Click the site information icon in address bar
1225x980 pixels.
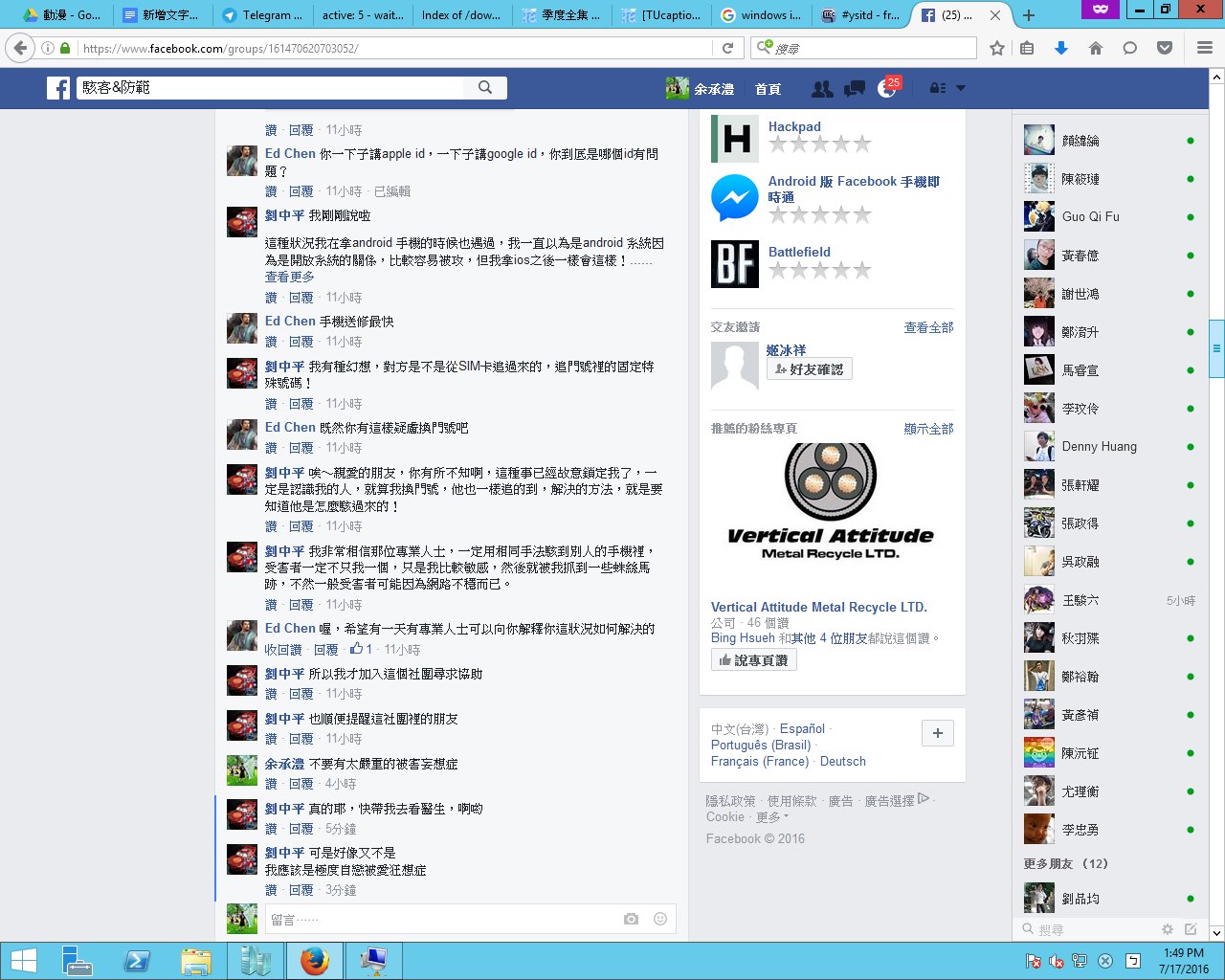48,48
